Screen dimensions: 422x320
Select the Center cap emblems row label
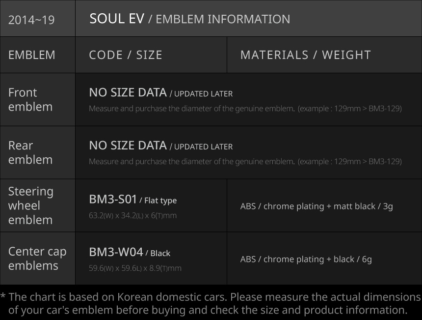[x=37, y=258]
